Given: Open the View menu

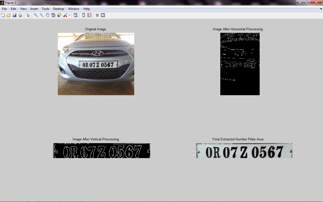Looking at the screenshot, I should click(23, 9).
